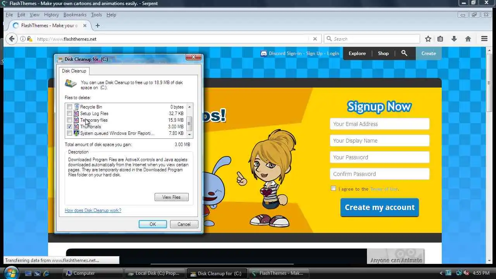Viewport: 496px width, 279px height.
Task: Check the Recycle Bin checkbox
Action: tap(69, 107)
